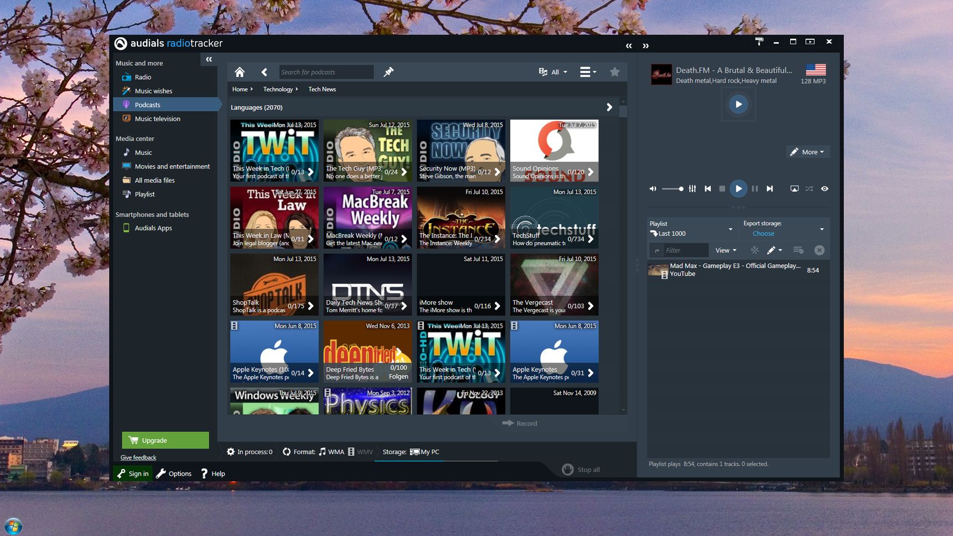Click Folgen on Deep Fried Bytes

398,377
